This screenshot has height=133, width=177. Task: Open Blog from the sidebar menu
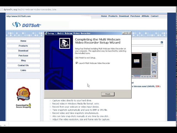23,60
